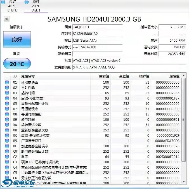189x189 pixels.
Task: Click the ID column header
Action: click(x=15, y=76)
